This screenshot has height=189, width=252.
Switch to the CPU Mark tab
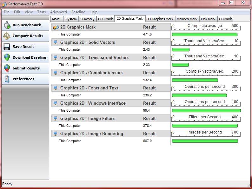tap(105, 19)
